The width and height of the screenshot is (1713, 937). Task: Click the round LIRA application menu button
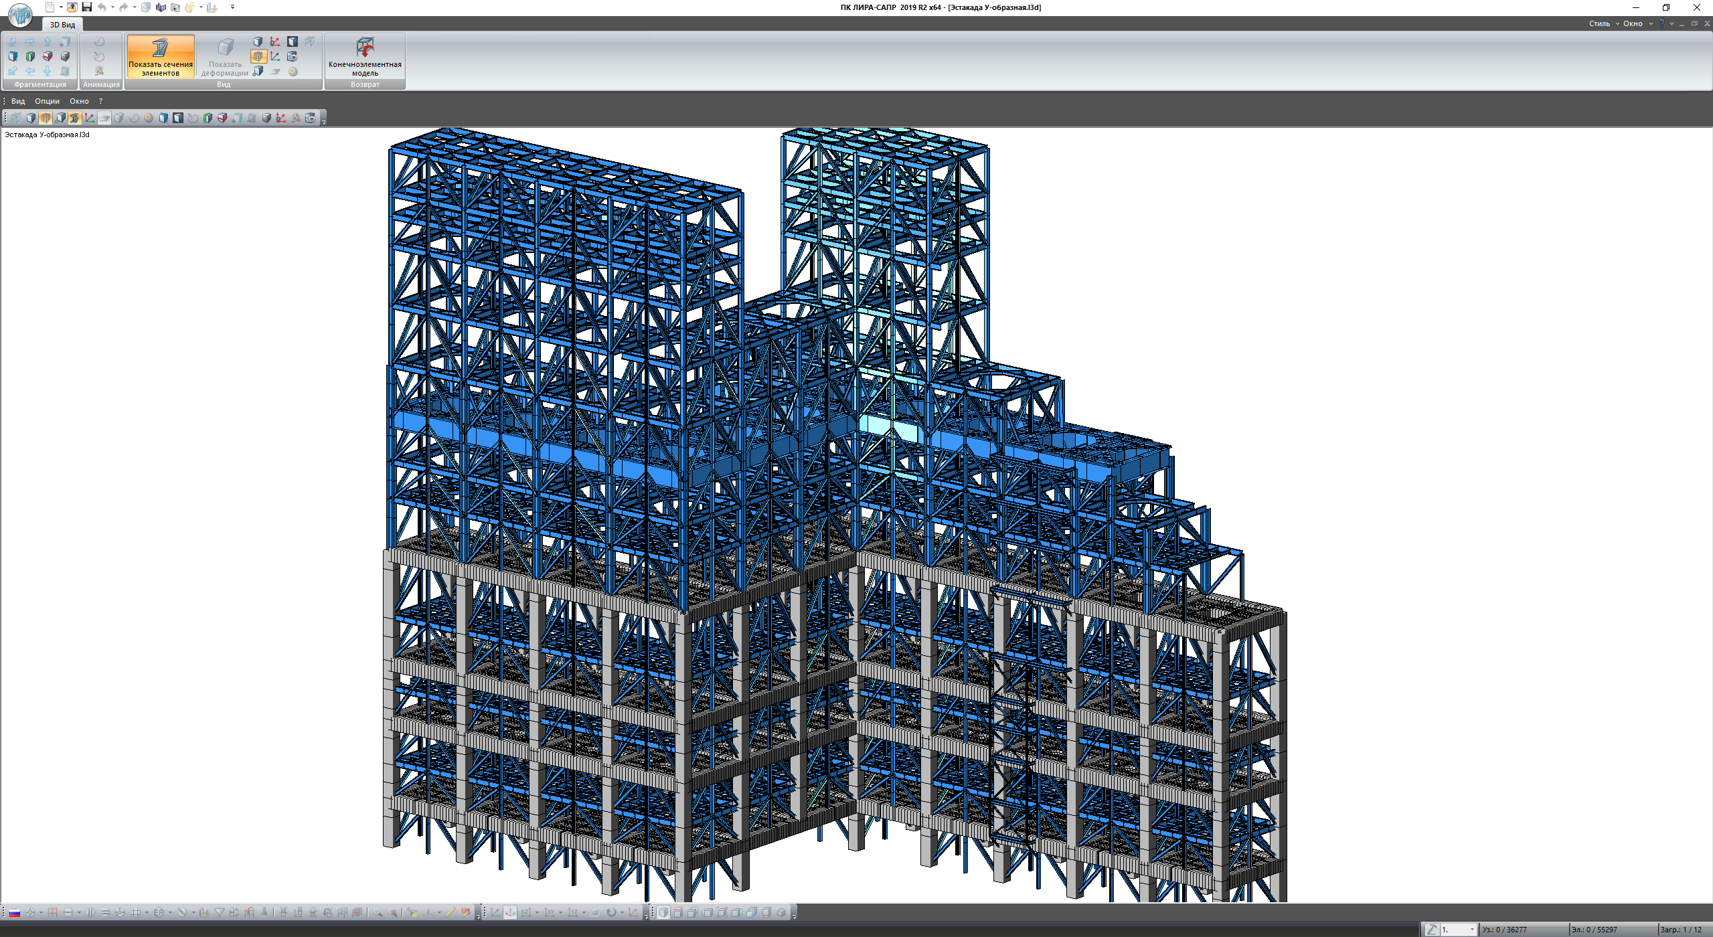coord(20,15)
